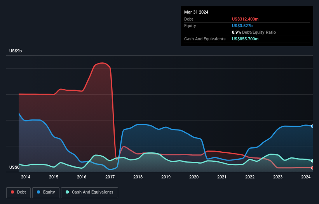Click the US$855.700m cash value

tap(245, 39)
